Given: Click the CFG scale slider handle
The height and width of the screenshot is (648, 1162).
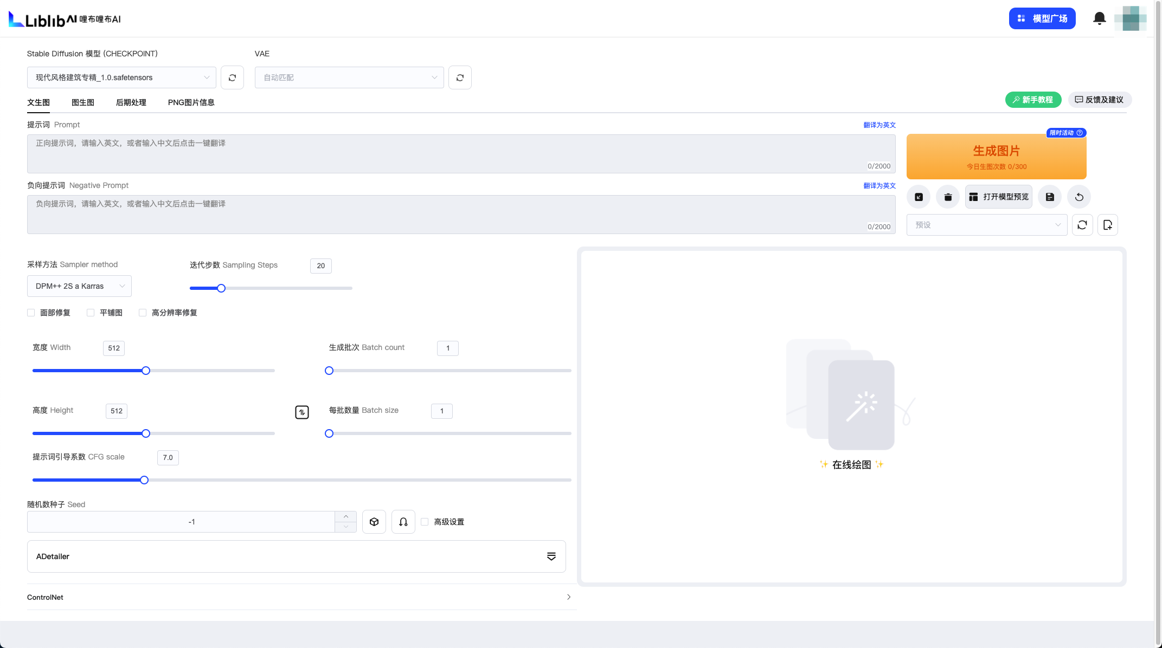Looking at the screenshot, I should pyautogui.click(x=144, y=480).
